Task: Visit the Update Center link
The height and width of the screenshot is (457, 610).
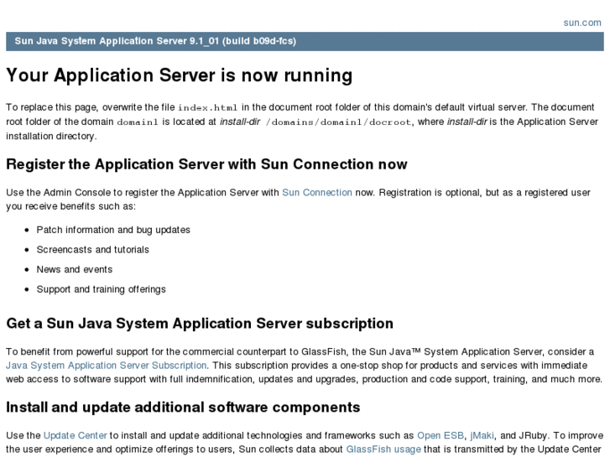Action: point(75,435)
